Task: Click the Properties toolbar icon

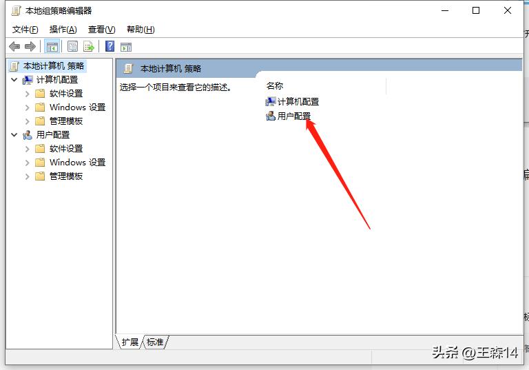Action: 72,46
